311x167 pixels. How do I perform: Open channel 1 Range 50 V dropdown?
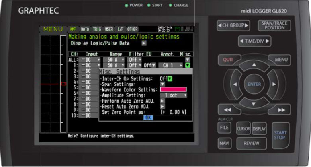[113, 65]
